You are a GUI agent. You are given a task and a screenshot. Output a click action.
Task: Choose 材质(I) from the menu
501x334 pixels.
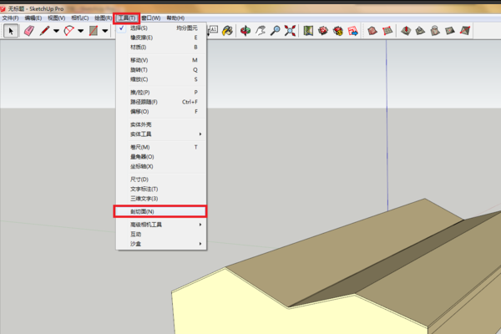tap(161, 48)
